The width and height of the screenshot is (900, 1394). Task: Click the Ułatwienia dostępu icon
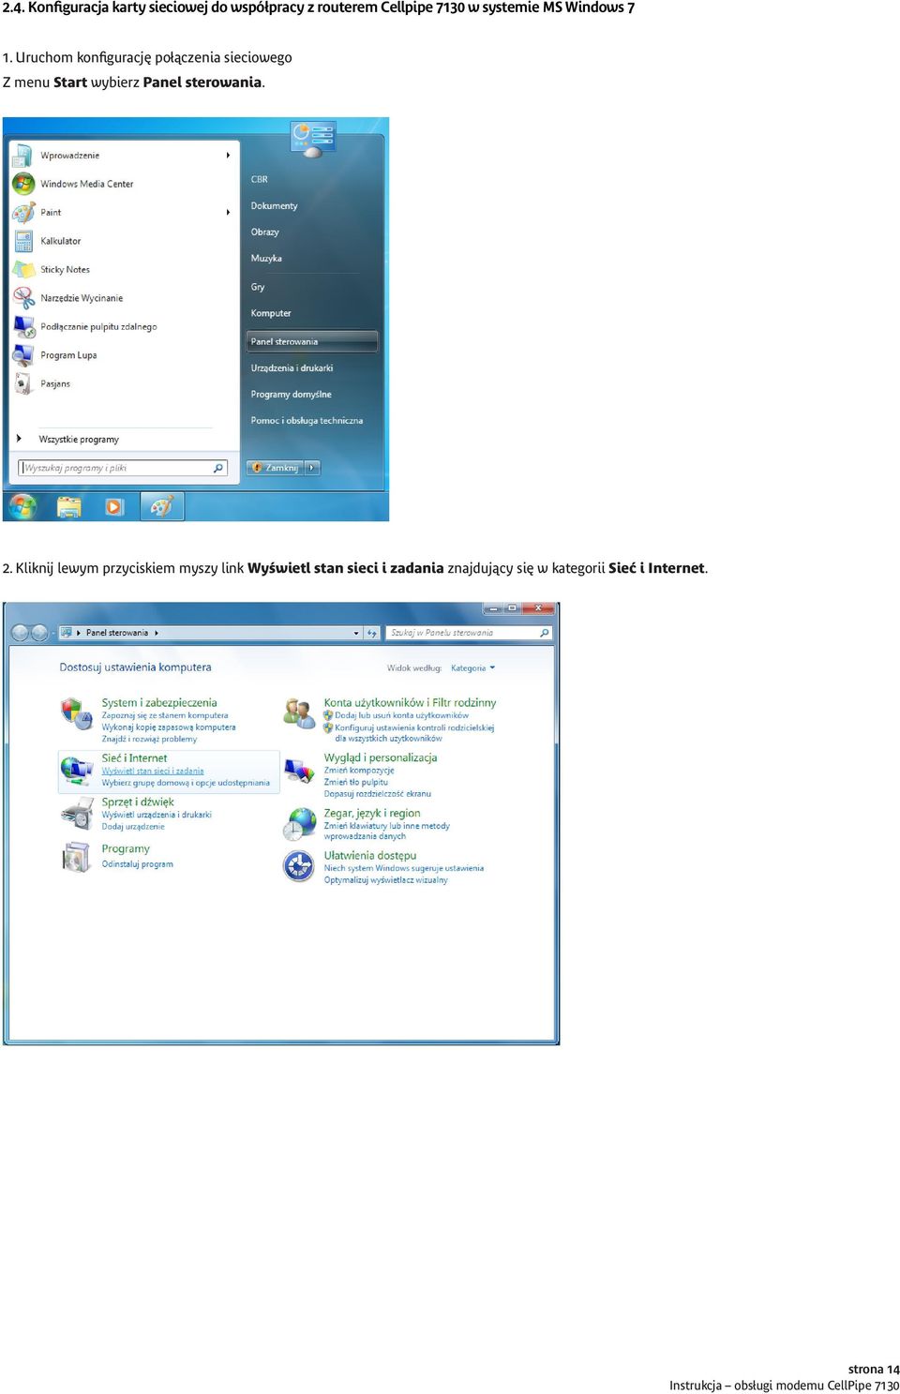pos(299,865)
